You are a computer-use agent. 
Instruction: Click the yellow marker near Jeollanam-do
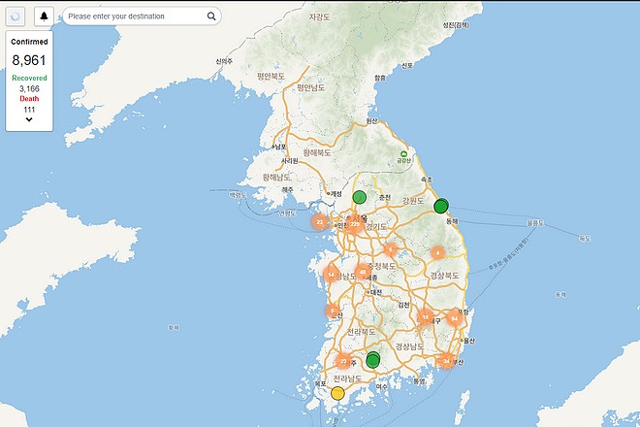click(337, 393)
